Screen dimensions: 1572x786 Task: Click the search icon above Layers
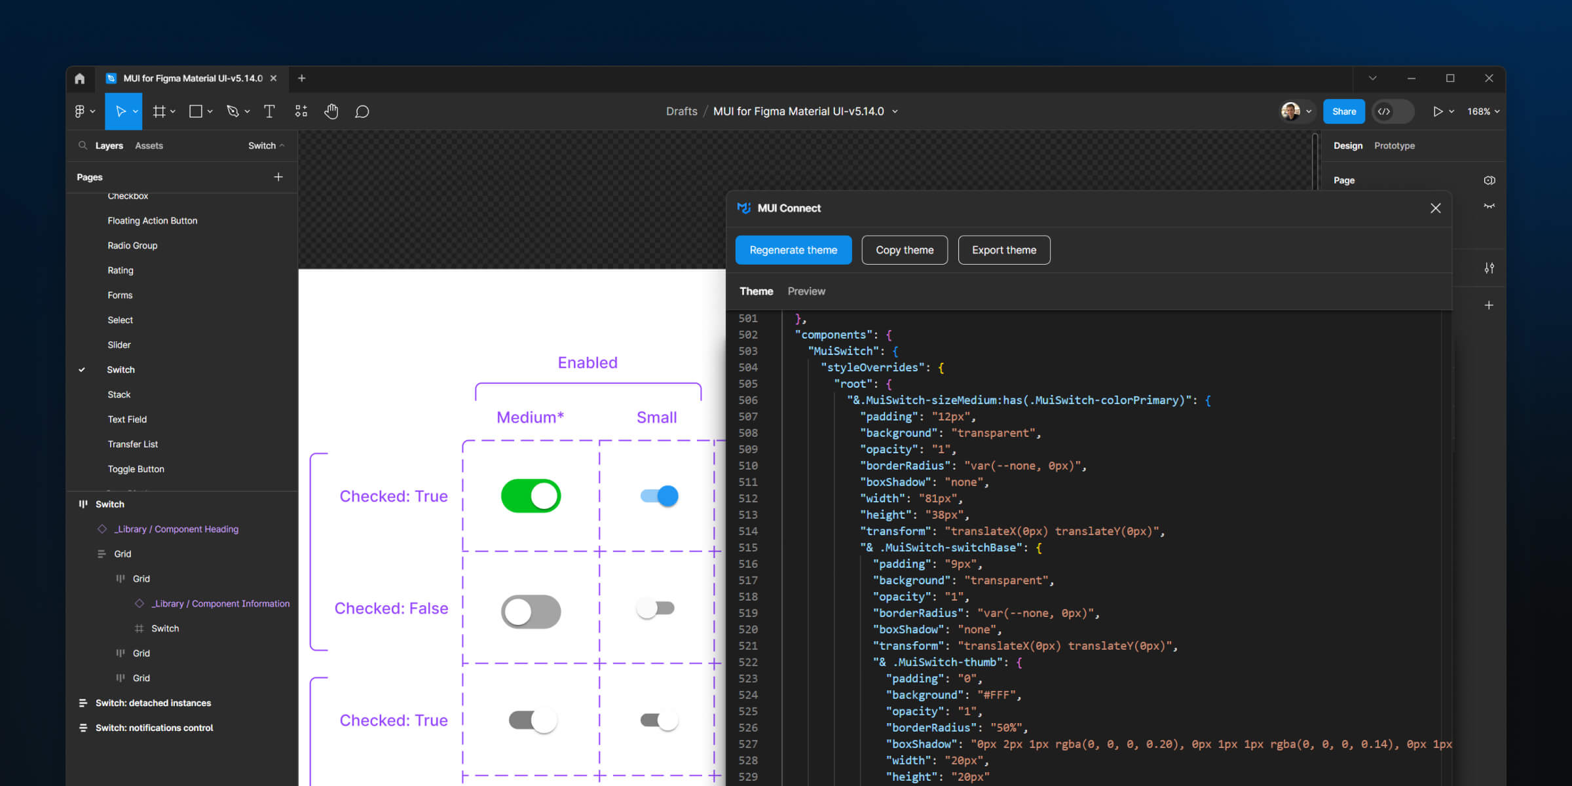coord(82,145)
